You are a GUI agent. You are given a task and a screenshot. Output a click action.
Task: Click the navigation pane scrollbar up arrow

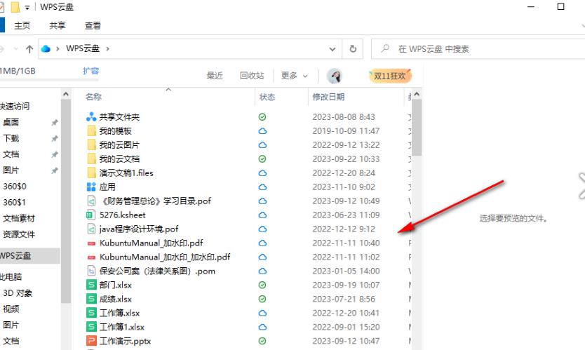[66, 95]
